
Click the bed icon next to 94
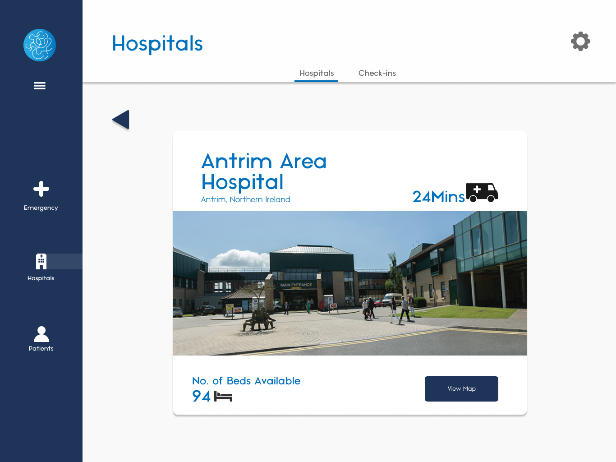(x=223, y=396)
